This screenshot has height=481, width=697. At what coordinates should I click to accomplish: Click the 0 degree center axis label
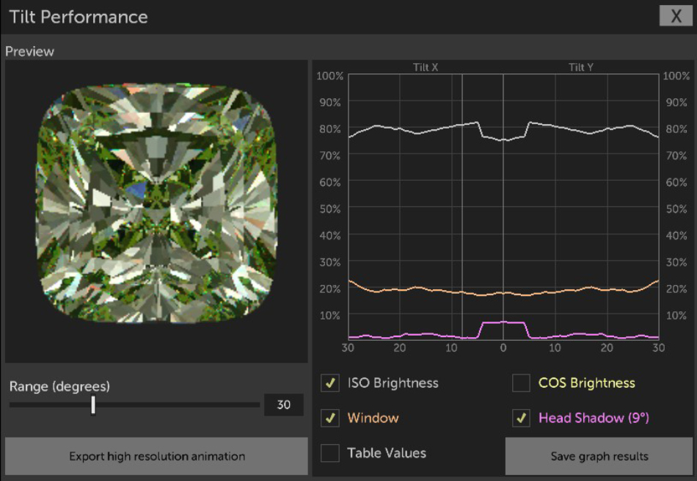(503, 347)
